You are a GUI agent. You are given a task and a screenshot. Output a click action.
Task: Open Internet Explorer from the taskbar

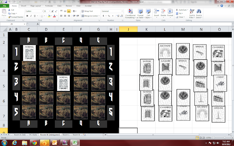click(x=15, y=143)
